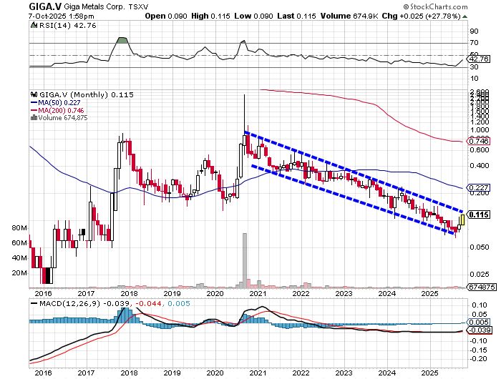The width and height of the screenshot is (501, 379).
Task: Click the MACD -0.20 scale label
Action: click(x=478, y=359)
